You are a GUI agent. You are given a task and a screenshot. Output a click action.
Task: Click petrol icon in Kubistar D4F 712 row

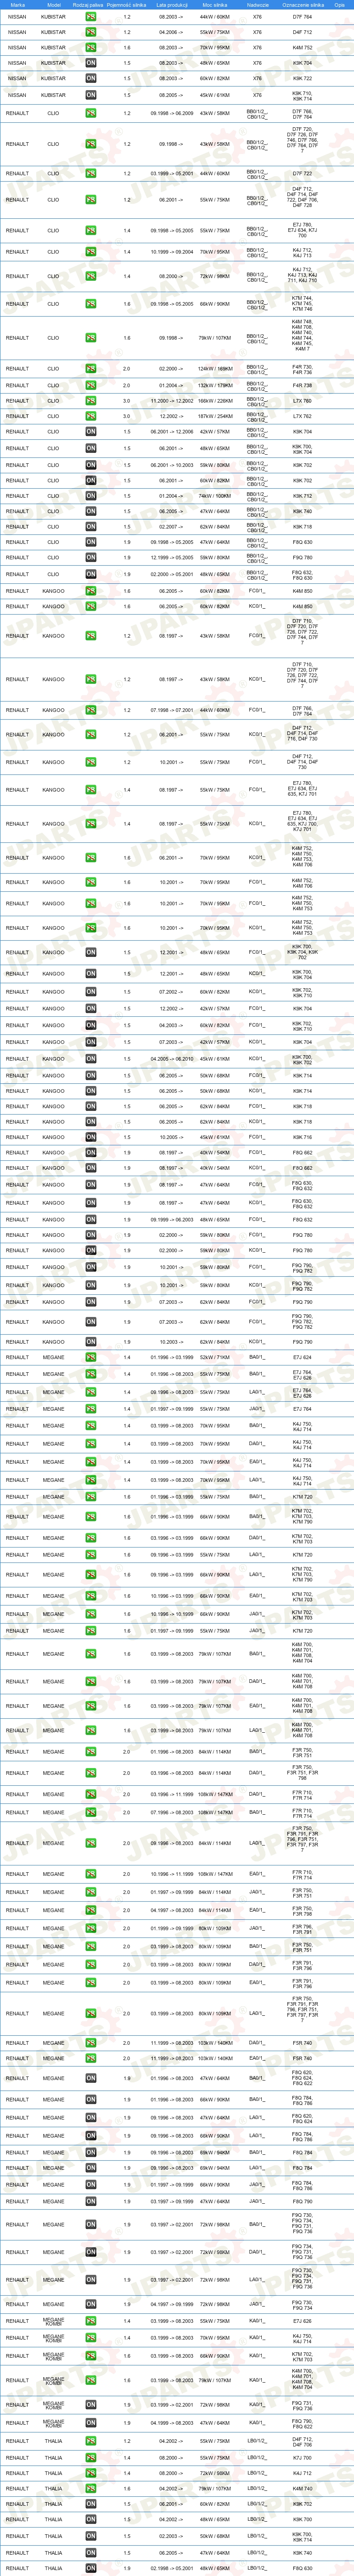91,32
